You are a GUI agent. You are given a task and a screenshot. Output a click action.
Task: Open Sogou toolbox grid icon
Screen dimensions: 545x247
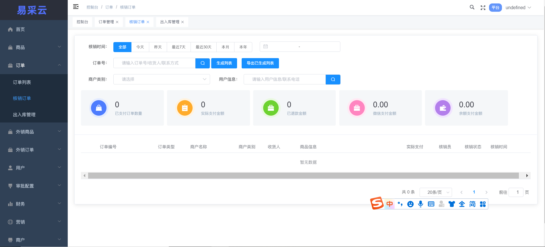(483, 204)
